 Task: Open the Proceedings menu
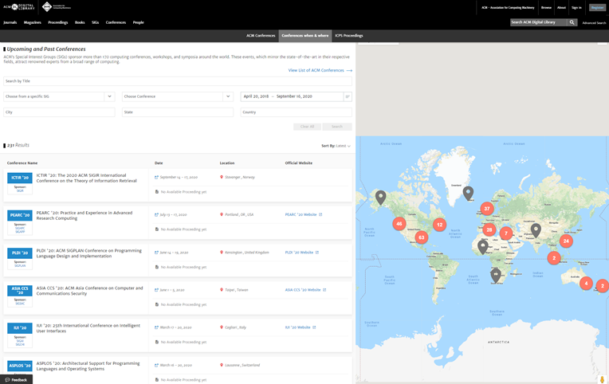pyautogui.click(x=58, y=22)
